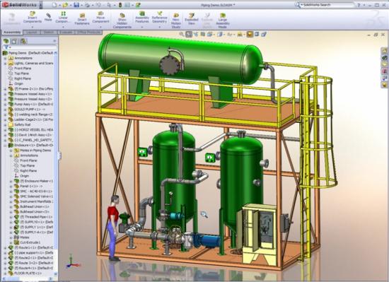Expand the Pressure Vessel Assy<1> node
Screen dimensions: 389x282
(x=5, y=94)
